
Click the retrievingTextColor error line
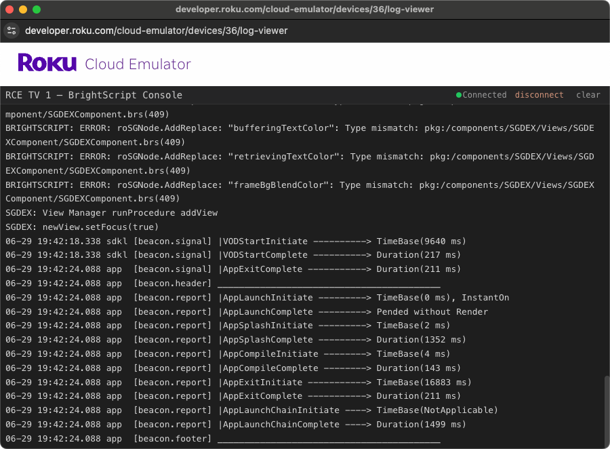pyautogui.click(x=300, y=163)
